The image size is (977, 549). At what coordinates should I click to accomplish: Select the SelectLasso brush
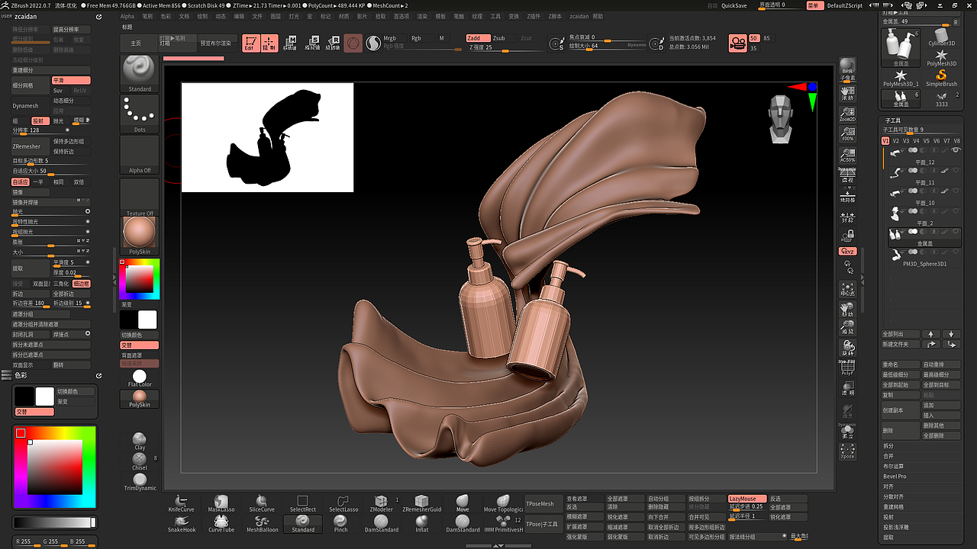coord(343,503)
